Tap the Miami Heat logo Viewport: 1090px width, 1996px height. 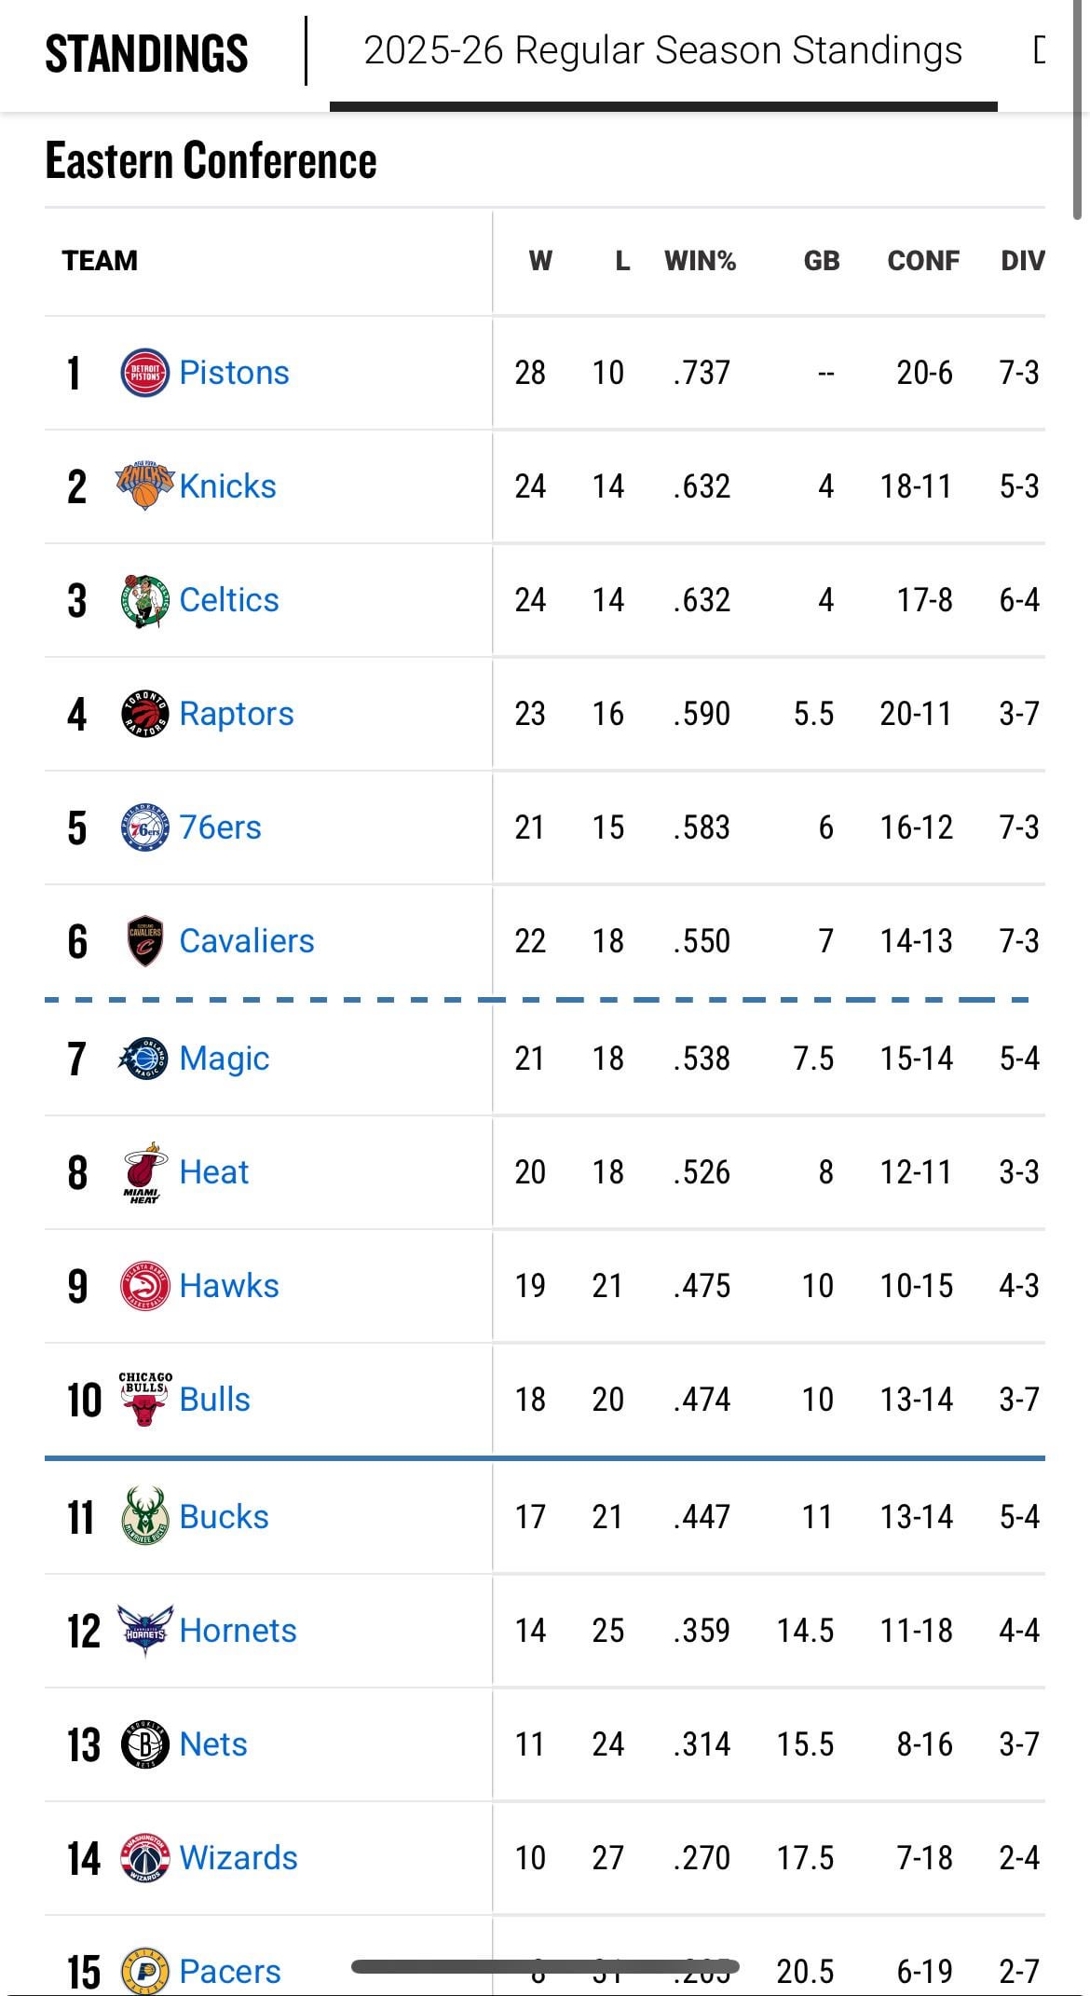coord(144,1172)
